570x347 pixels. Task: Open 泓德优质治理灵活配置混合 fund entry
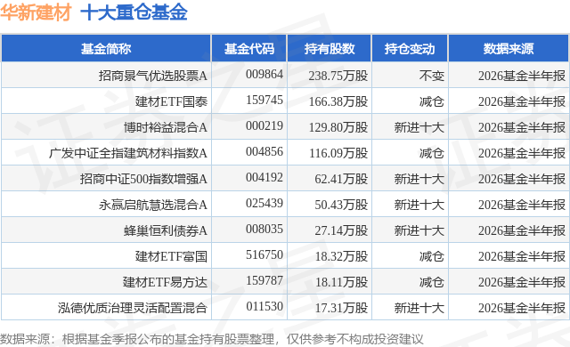(x=133, y=308)
